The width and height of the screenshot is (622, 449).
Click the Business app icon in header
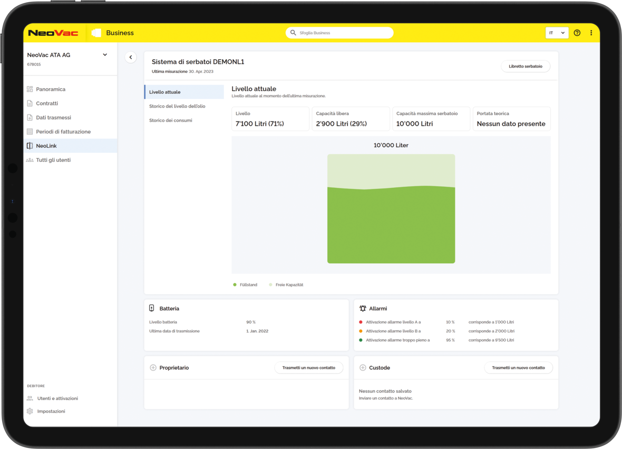[x=96, y=33]
